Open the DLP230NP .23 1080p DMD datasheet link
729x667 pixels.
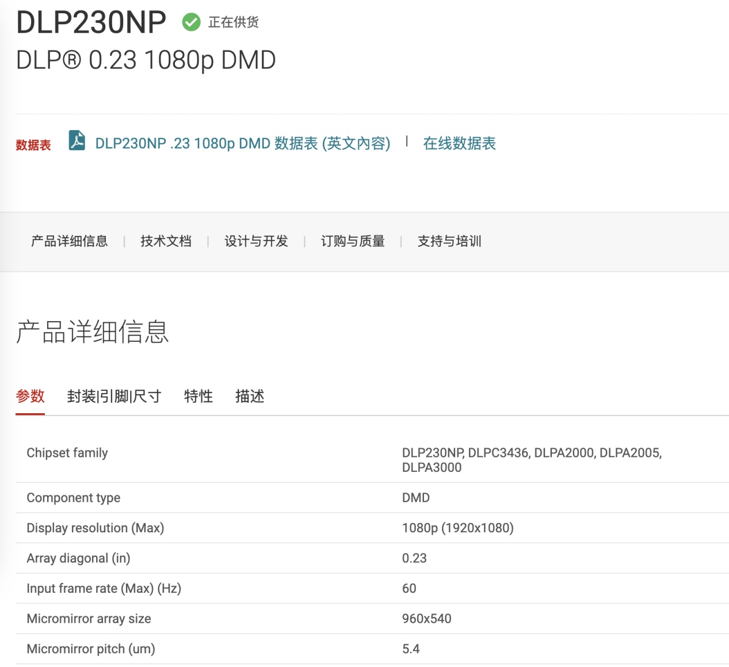coord(242,143)
